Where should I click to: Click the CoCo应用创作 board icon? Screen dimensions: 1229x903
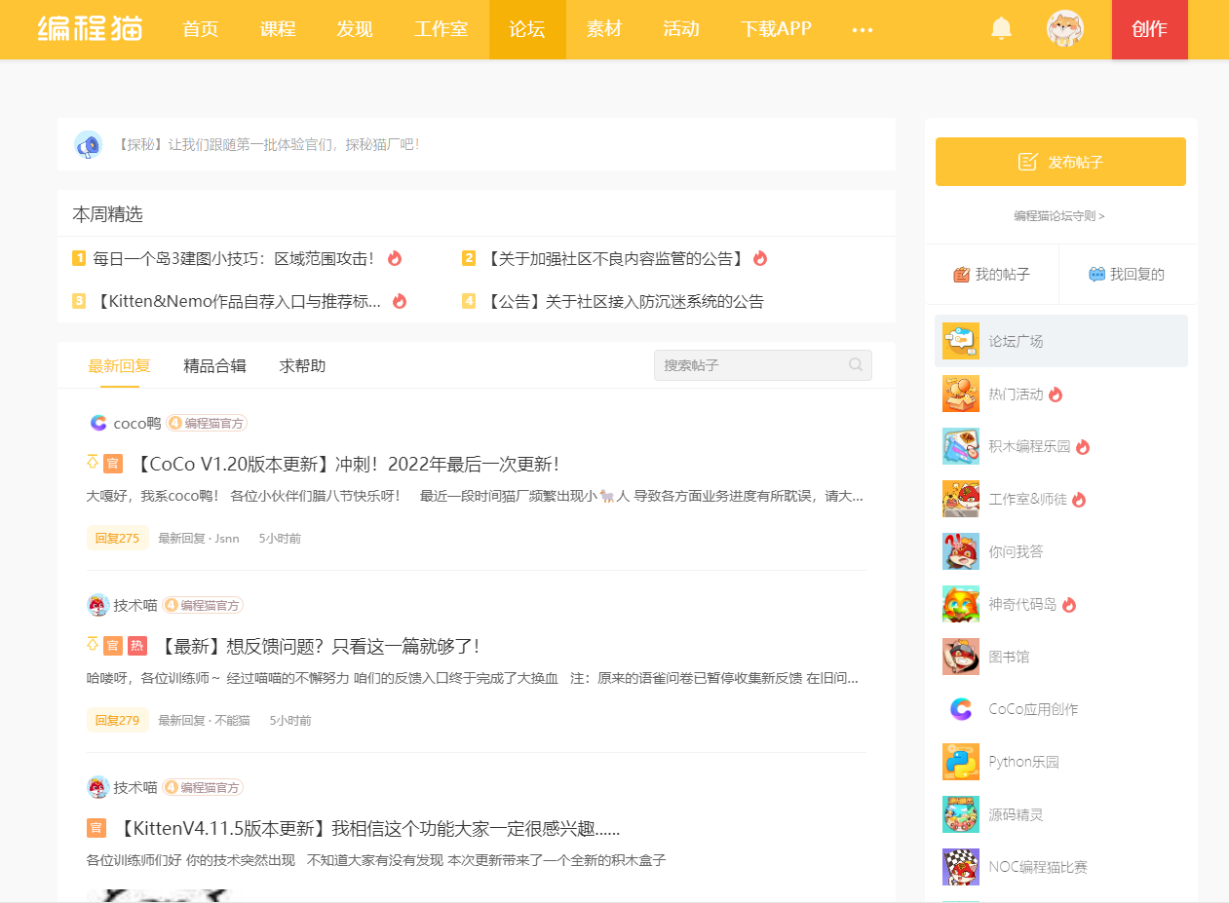pyautogui.click(x=961, y=709)
